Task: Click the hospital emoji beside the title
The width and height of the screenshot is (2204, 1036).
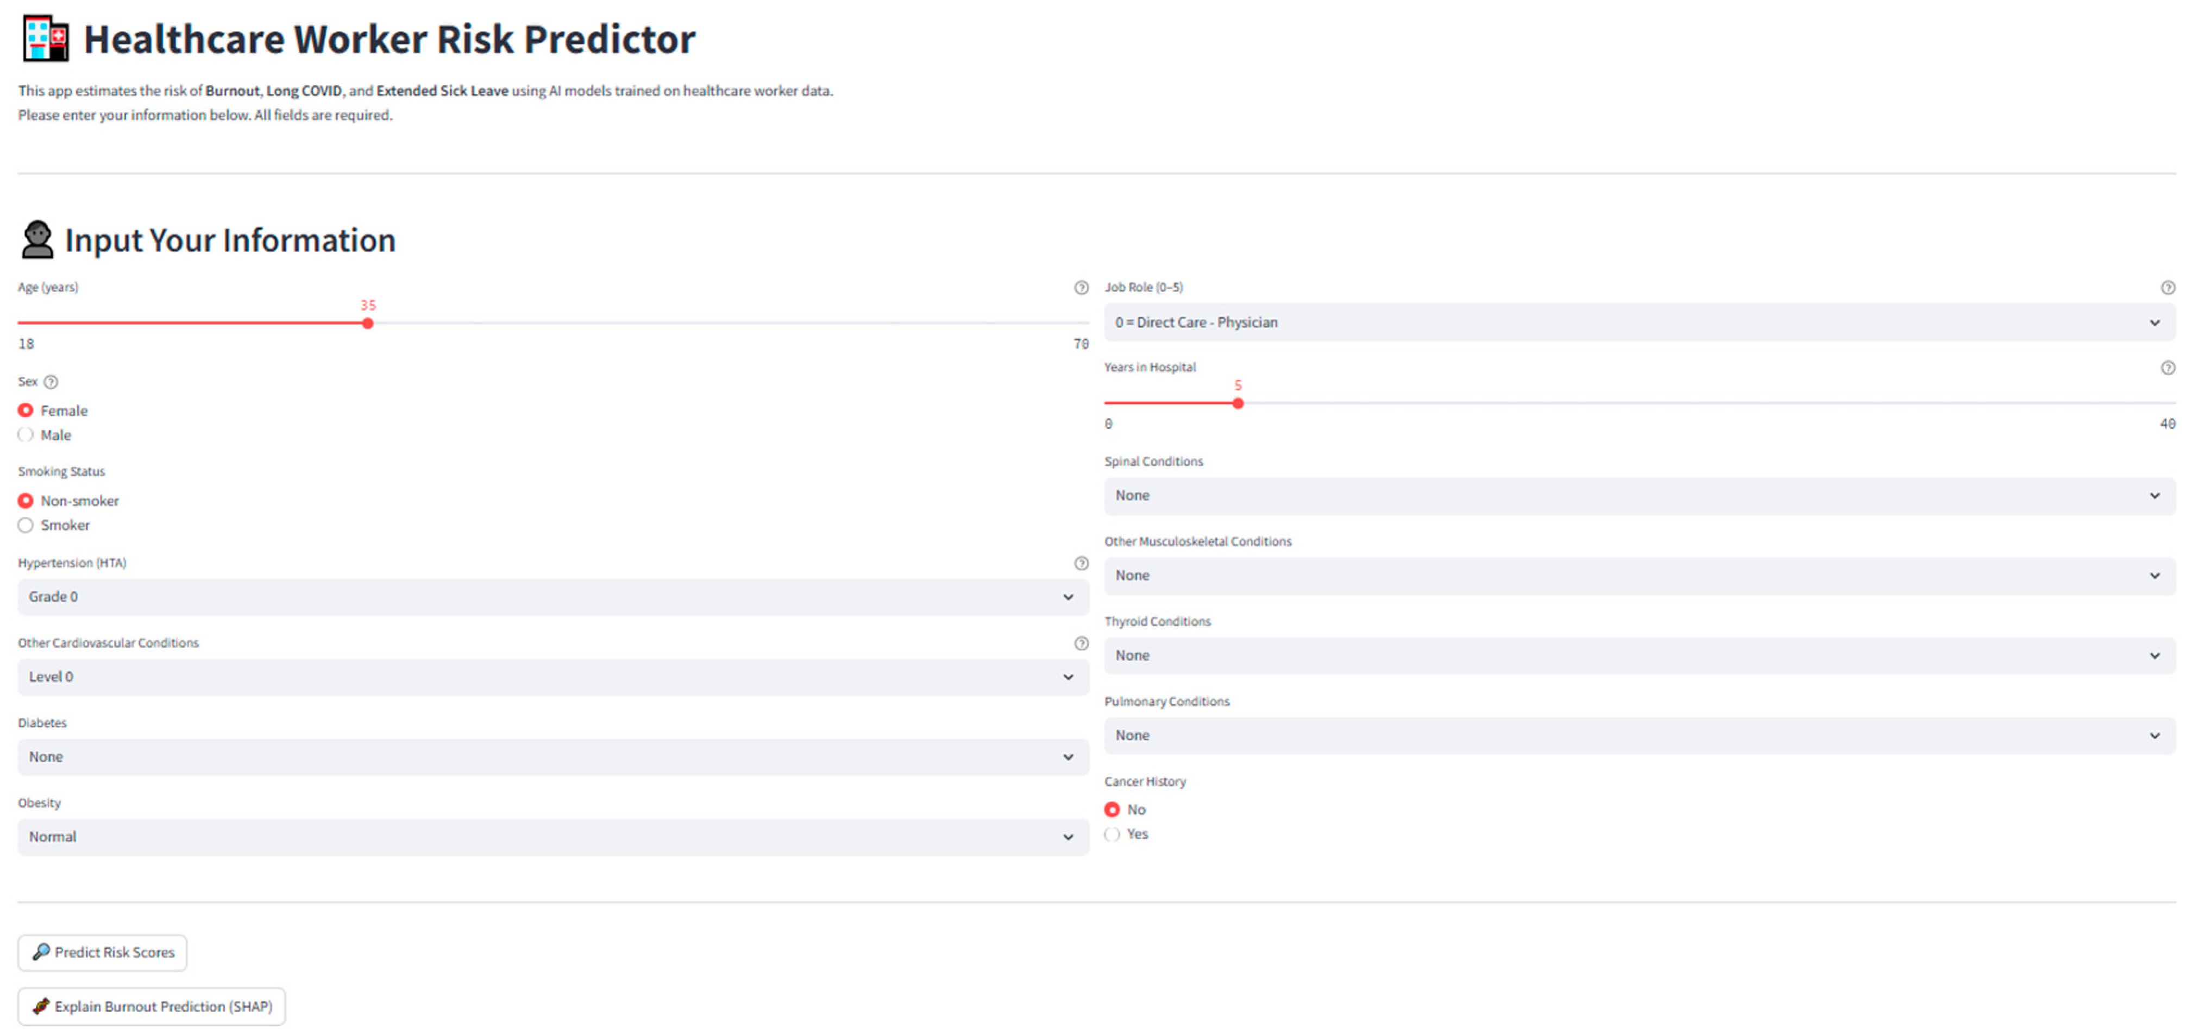Action: [46, 39]
